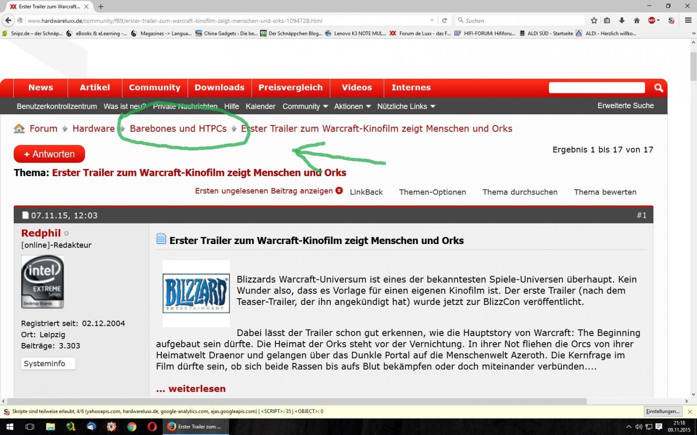Open the URL bar history dropdown arrow
Viewport: 697px width, 435px height.
432,21
